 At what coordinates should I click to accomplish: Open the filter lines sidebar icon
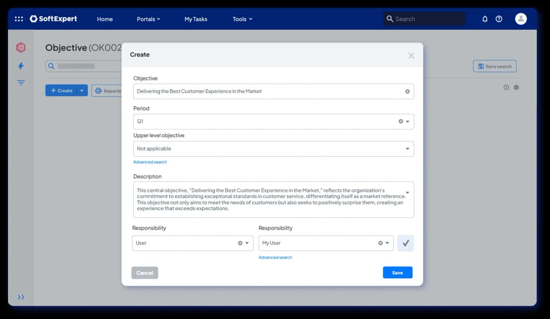point(21,83)
